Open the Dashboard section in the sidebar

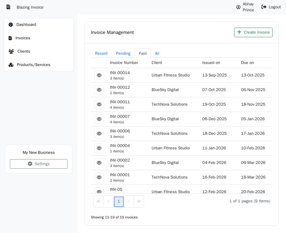11,25
